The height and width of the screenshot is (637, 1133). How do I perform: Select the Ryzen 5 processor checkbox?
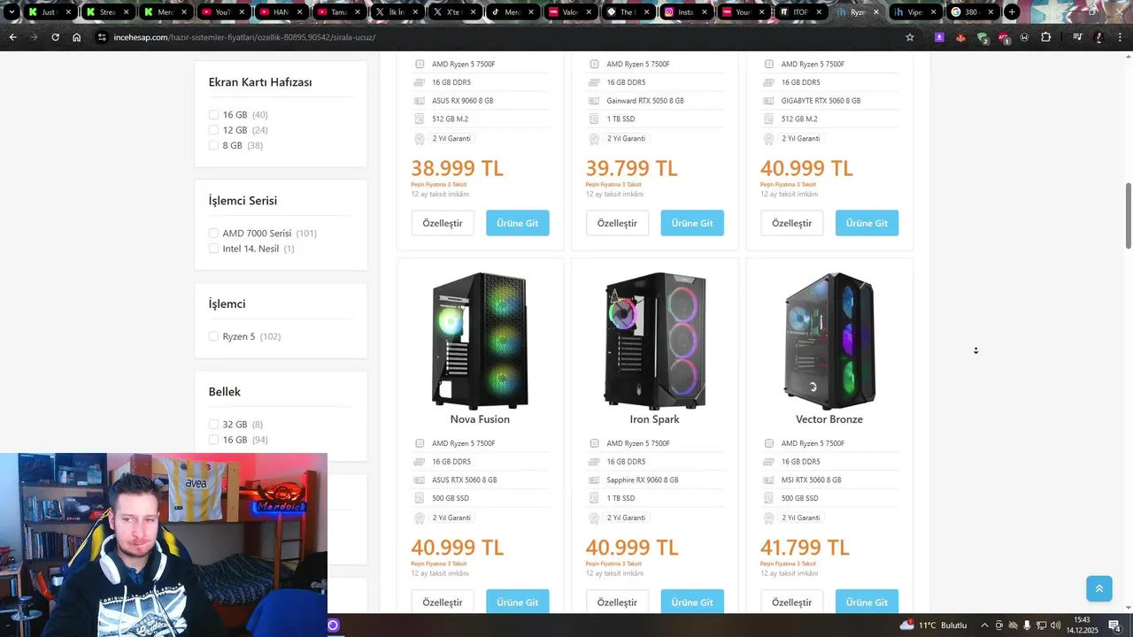coord(213,336)
